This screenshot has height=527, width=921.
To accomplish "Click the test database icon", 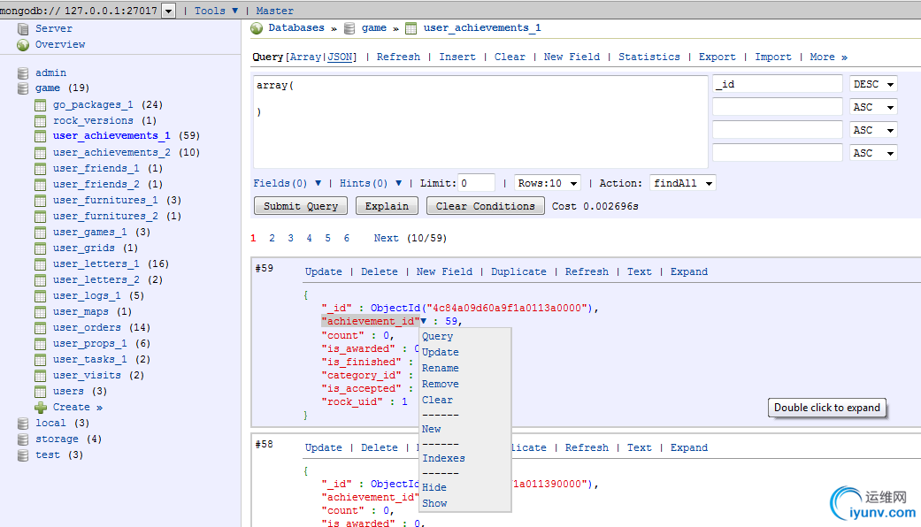I will click(x=23, y=454).
